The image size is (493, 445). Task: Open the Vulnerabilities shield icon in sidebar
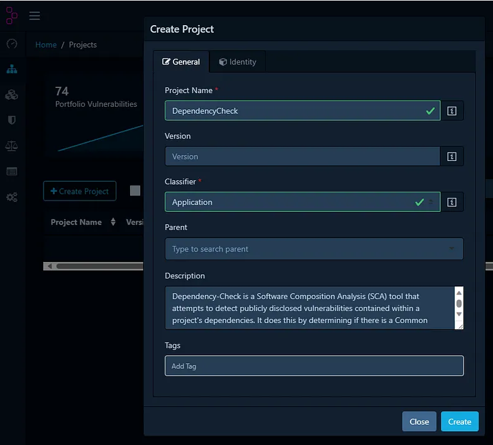click(x=11, y=120)
